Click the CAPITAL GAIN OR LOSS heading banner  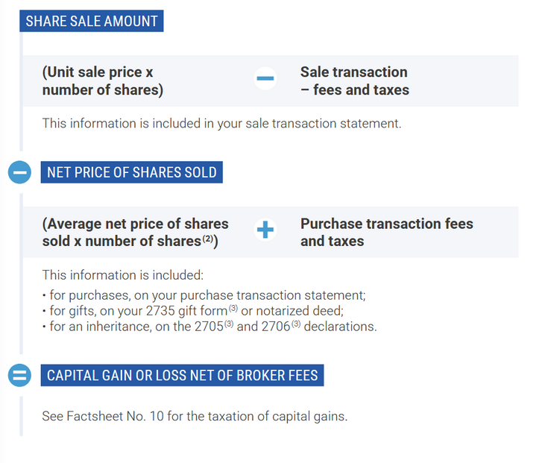click(182, 375)
